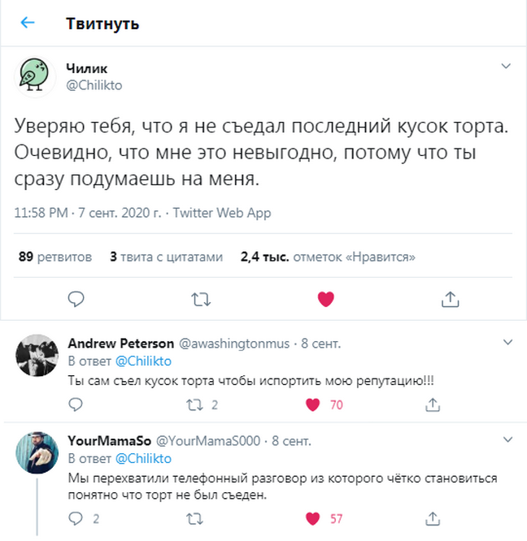View the 89 ретвитов list
The width and height of the screenshot is (527, 541).
[54, 257]
